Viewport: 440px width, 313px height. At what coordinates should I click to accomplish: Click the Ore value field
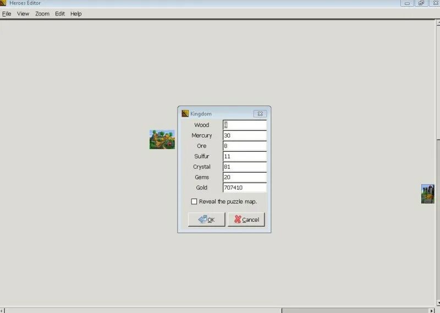[245, 146]
